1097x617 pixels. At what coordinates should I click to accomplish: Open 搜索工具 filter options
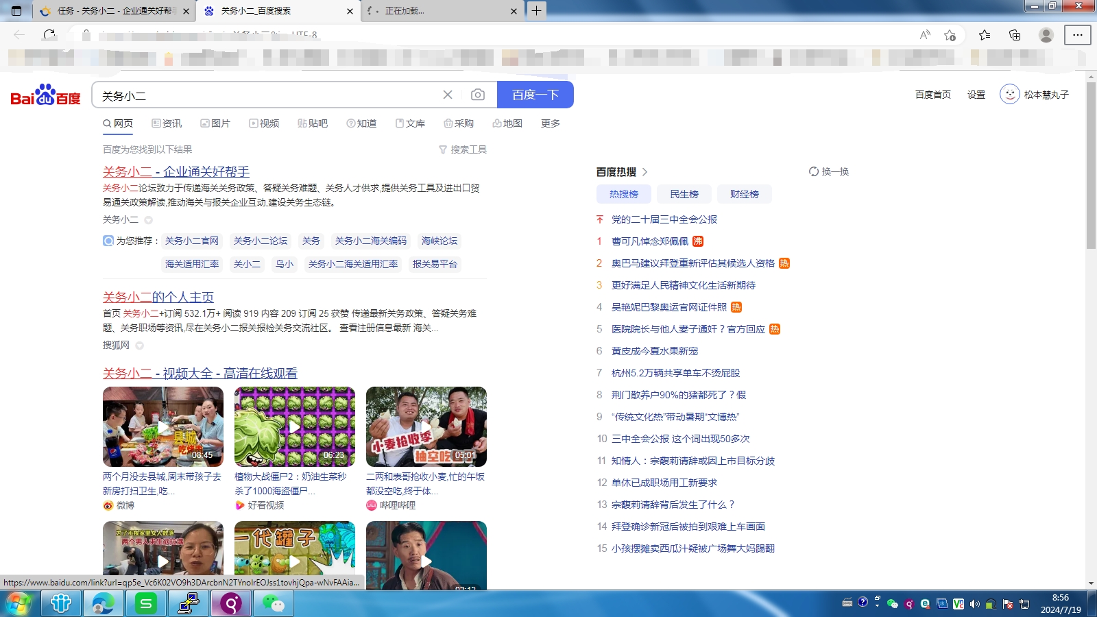point(463,149)
